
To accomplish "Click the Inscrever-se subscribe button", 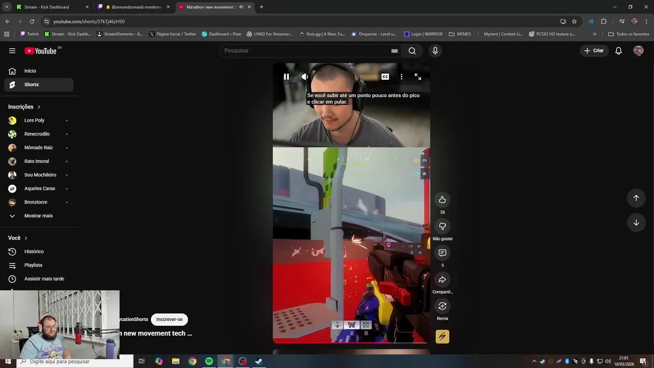I will tap(169, 319).
